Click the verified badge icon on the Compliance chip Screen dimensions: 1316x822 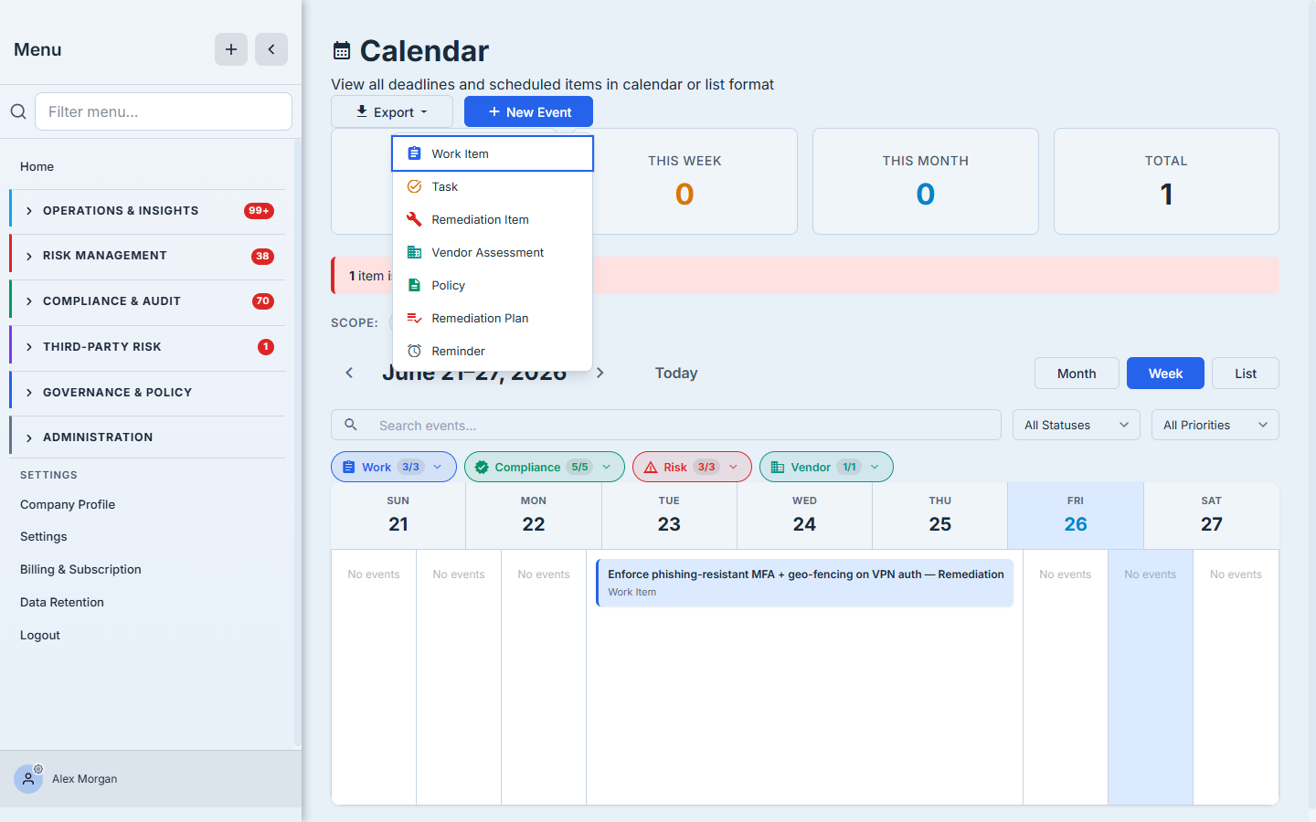[482, 467]
